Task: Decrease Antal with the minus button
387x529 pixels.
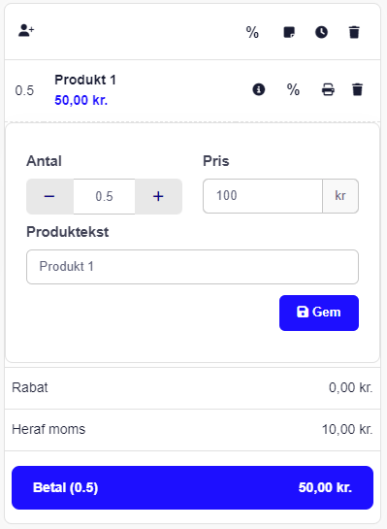Action: 49,196
